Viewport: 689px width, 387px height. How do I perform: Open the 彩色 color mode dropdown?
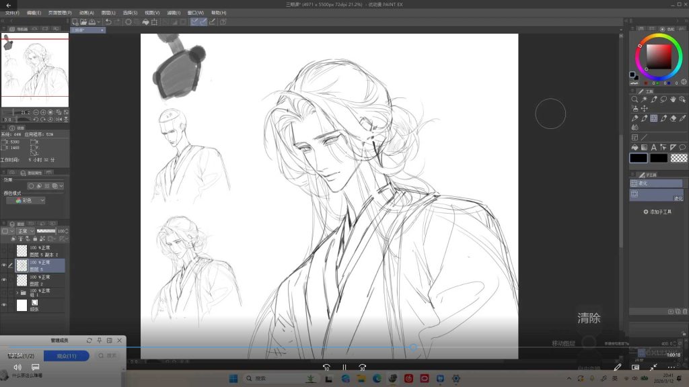(26, 200)
